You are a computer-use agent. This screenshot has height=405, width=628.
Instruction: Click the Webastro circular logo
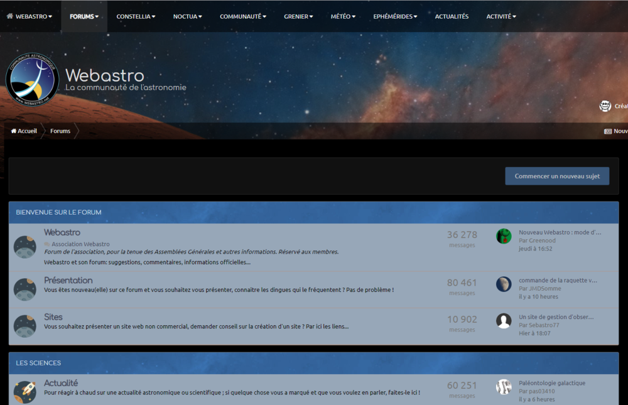33,79
